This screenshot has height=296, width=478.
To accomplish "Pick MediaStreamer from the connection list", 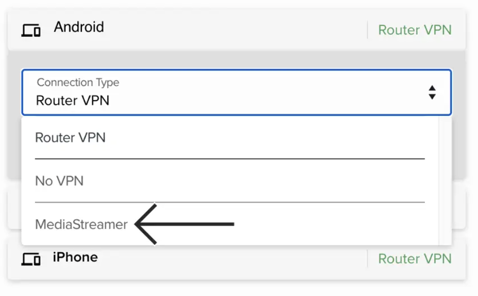I will point(81,224).
